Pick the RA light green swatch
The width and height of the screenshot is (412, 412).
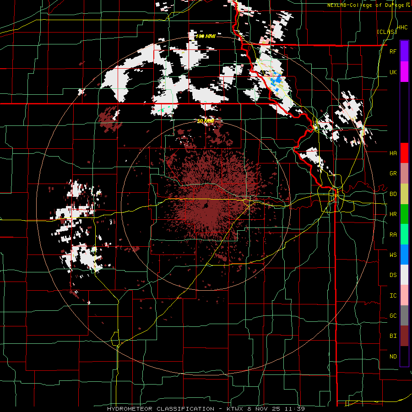[x=404, y=234]
